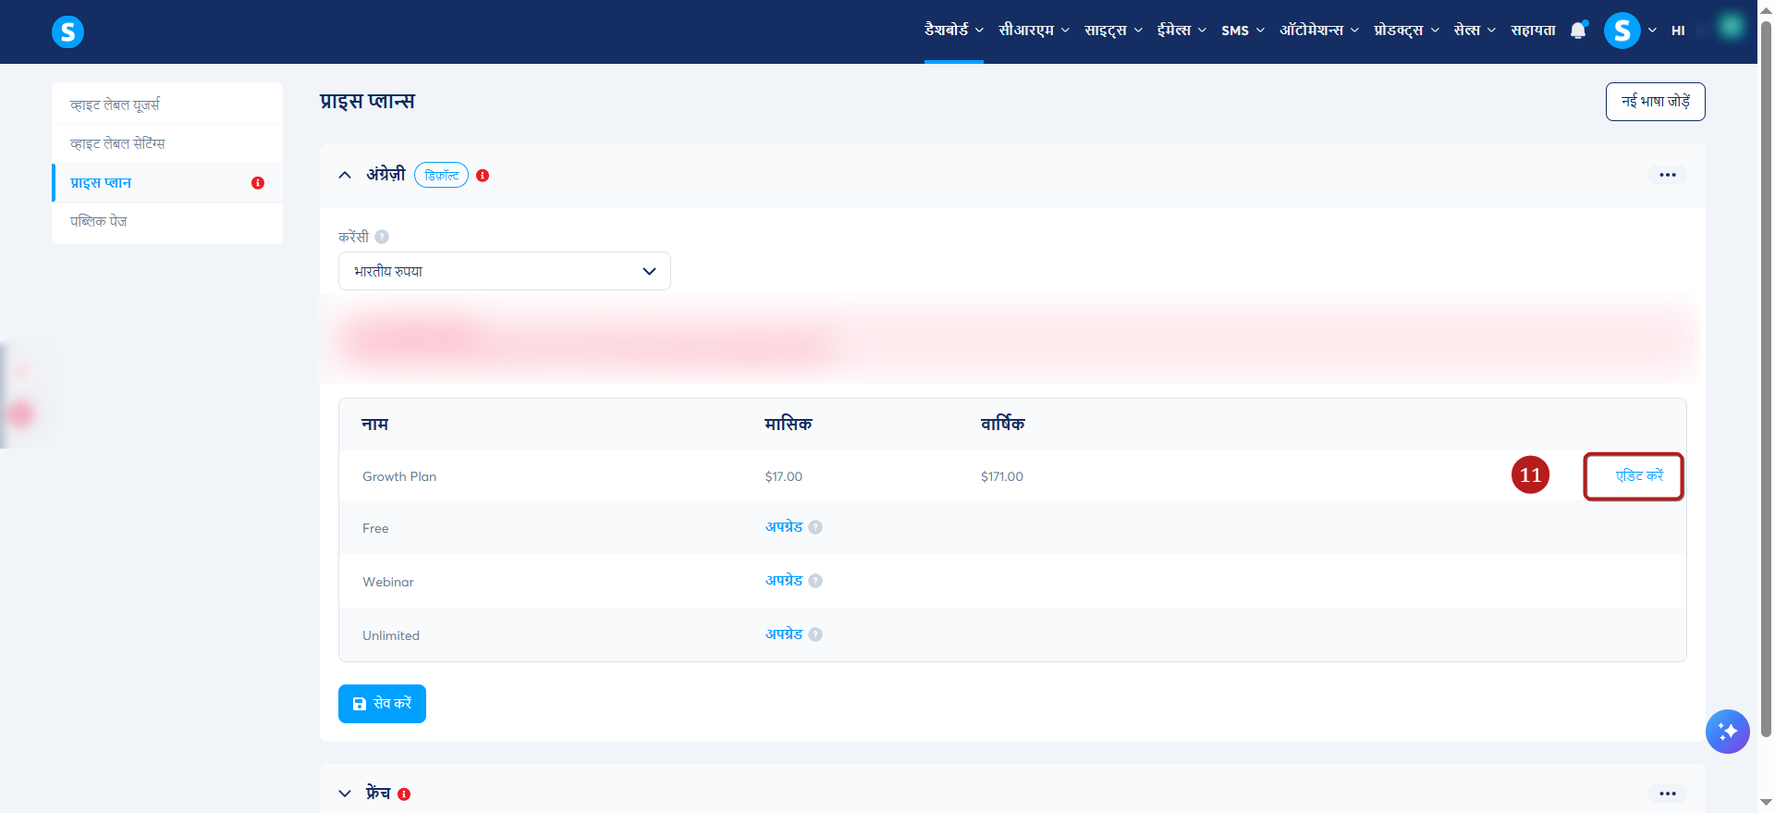The width and height of the screenshot is (1775, 813).
Task: Click the info alert icon beside अंग्रेज़ी
Action: tap(483, 176)
